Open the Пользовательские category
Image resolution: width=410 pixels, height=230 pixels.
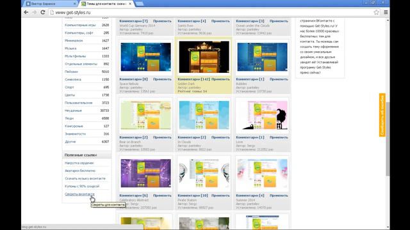tap(79, 103)
